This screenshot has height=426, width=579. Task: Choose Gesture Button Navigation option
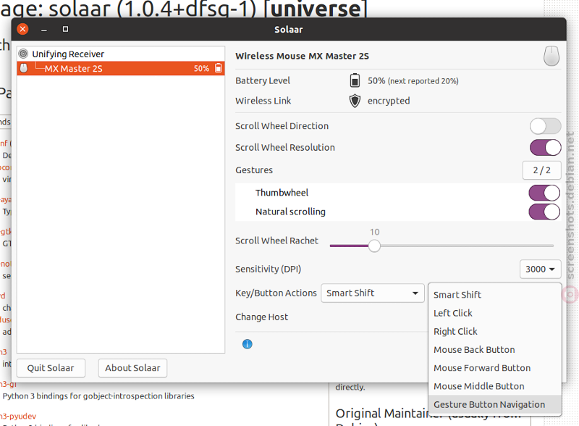[495, 404]
